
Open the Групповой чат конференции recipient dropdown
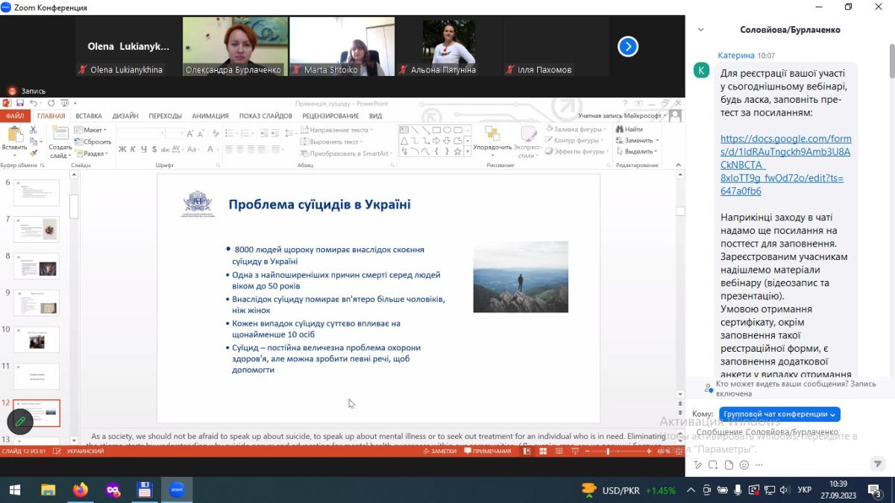[779, 414]
